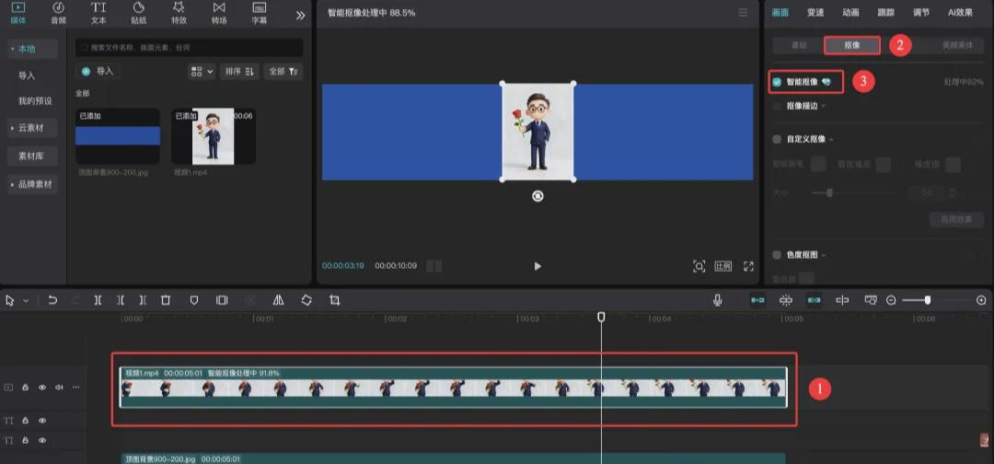This screenshot has width=994, height=464.
Task: Open the 文本 (text) panel
Action: coord(98,13)
